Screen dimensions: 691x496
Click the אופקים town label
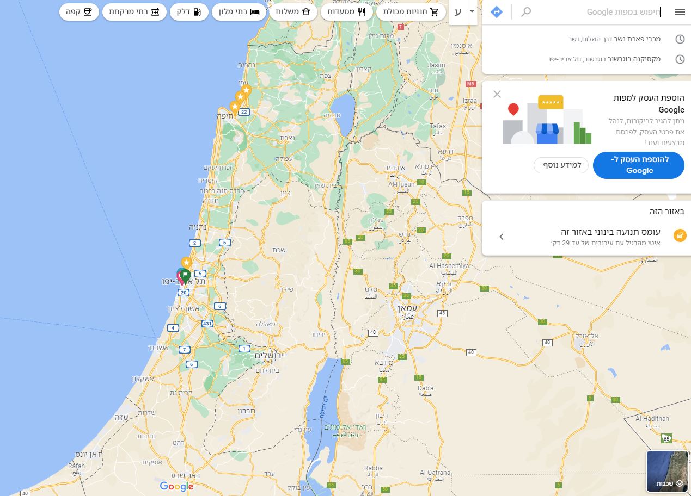[152, 462]
